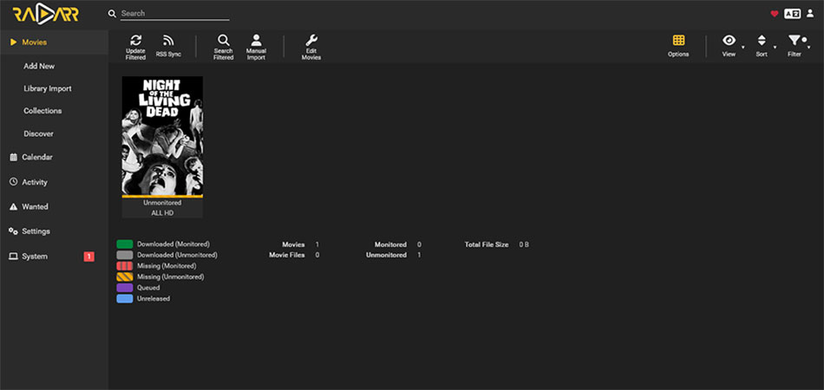
Task: Start RSS Sync
Action: (x=168, y=47)
